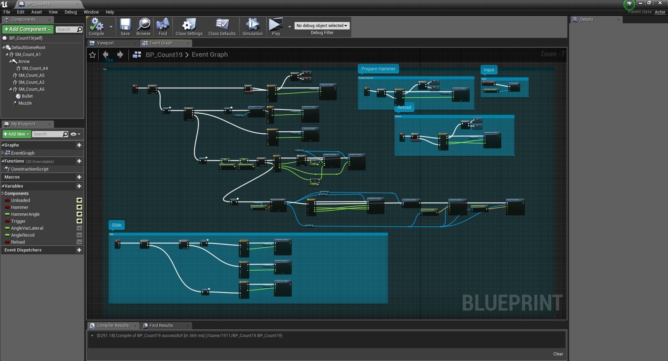Image resolution: width=668 pixels, height=361 pixels.
Task: Open the Find tool in toolbar
Action: click(x=163, y=27)
